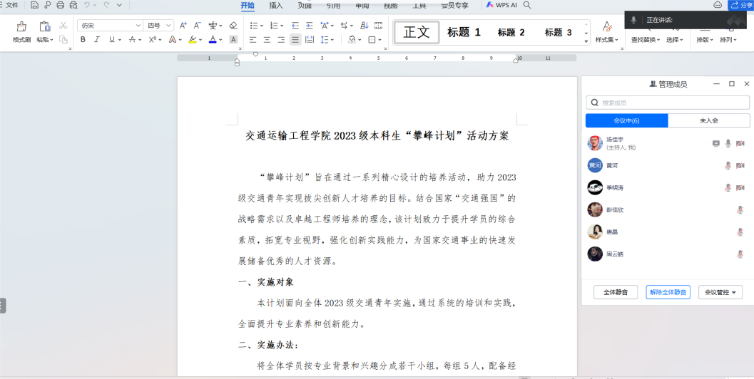Click the 解除全体静音 button
Screen dimensions: 754x379
[x=668, y=292]
